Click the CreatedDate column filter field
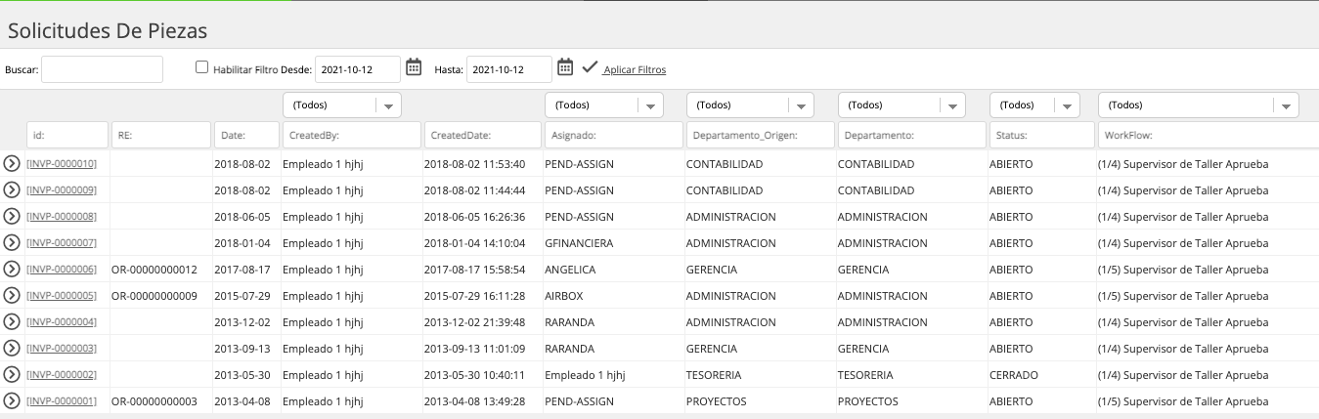The width and height of the screenshot is (1319, 419). [x=482, y=135]
